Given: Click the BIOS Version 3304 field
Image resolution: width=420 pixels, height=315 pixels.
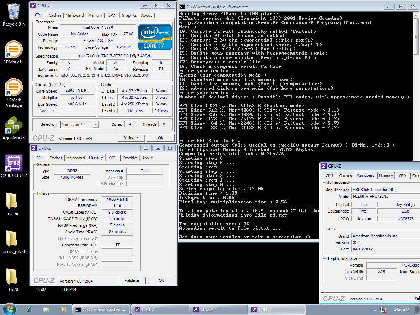Looking at the screenshot, I should click(x=386, y=242).
